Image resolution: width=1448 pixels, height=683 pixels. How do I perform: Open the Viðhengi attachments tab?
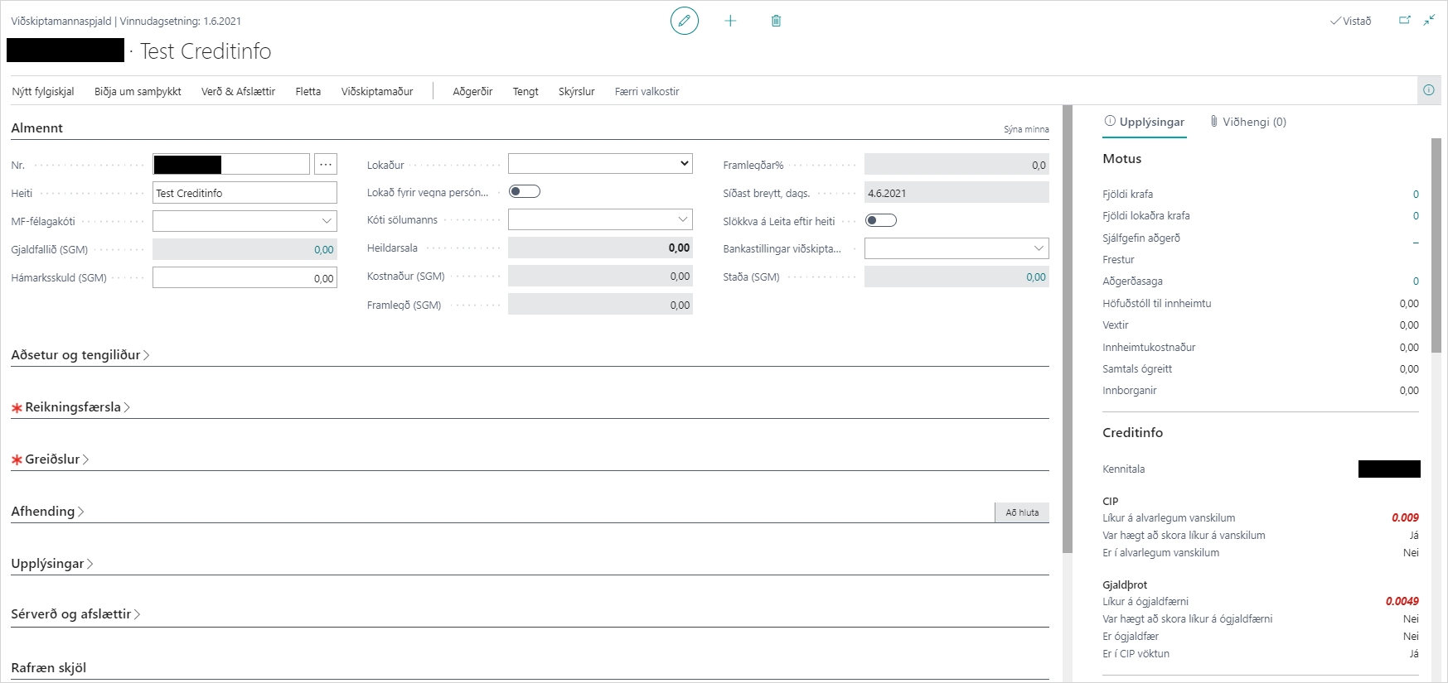1247,122
